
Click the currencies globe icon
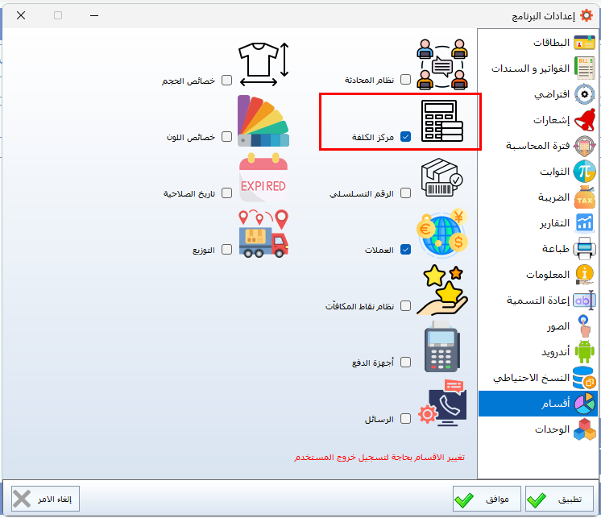(442, 234)
